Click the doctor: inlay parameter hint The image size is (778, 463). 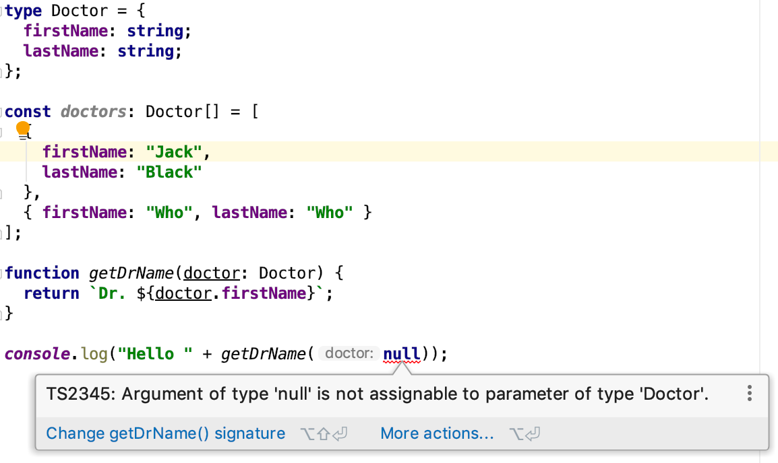tap(349, 353)
